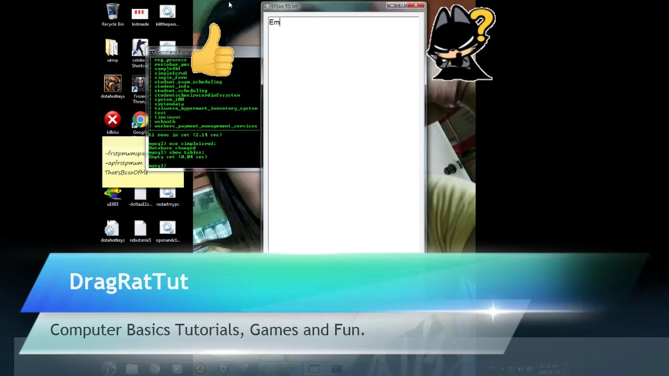Launch the Google Chrome desktop shortcut

point(139,123)
